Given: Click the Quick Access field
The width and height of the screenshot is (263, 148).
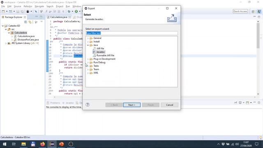Looking at the screenshot, I should [240, 11].
